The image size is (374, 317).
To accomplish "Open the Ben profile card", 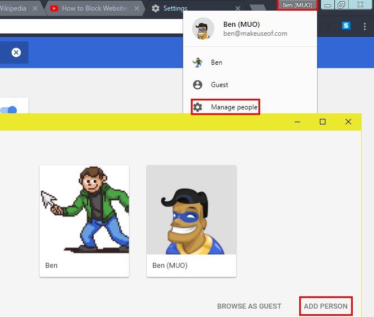I will (x=84, y=221).
